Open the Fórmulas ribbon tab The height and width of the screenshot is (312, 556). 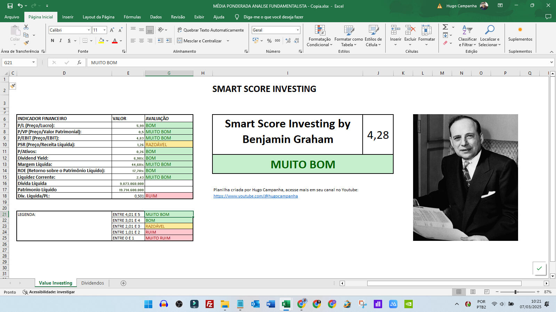click(132, 17)
